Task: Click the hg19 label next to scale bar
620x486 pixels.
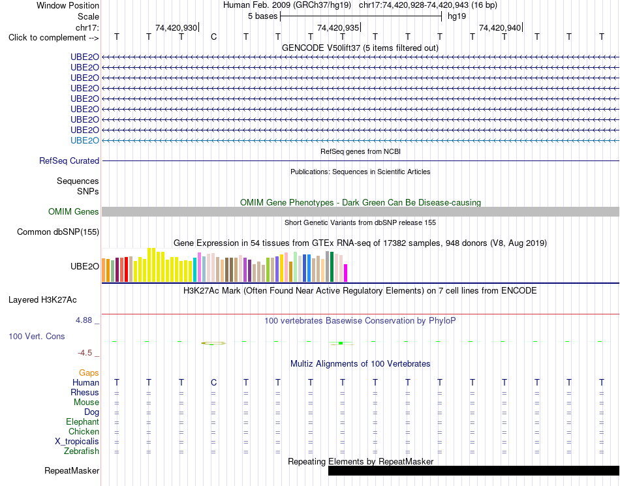Action: point(457,16)
